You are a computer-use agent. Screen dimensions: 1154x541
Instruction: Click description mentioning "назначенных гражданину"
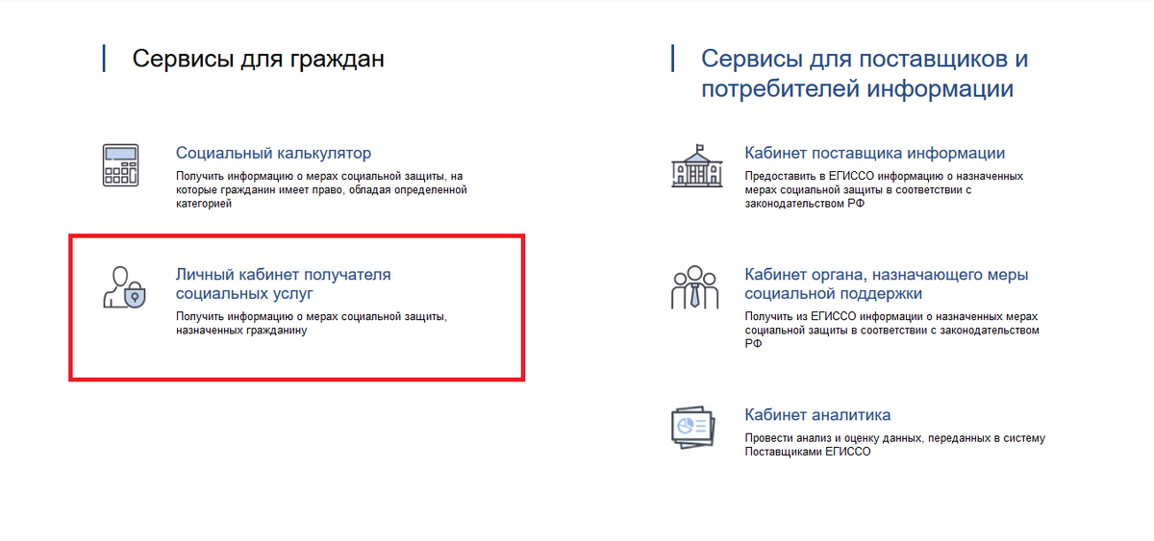point(313,324)
